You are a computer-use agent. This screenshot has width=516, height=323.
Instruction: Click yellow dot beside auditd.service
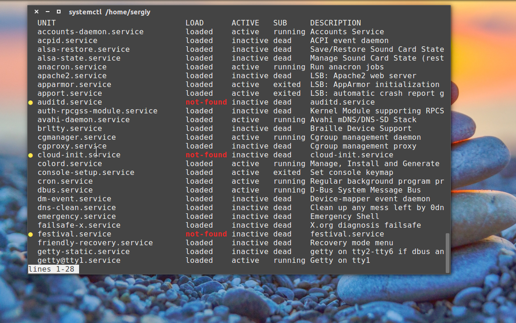pos(31,102)
